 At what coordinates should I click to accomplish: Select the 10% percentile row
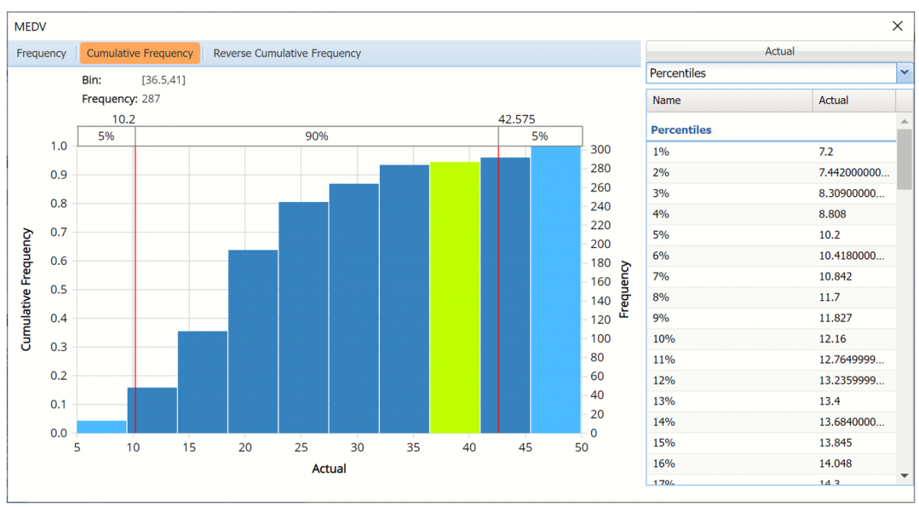770,339
